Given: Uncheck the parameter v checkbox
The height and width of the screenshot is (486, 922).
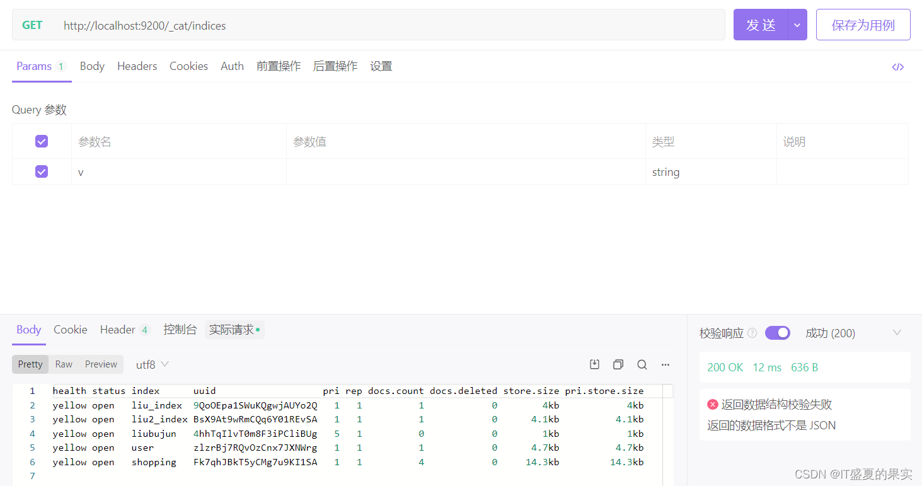Looking at the screenshot, I should point(41,171).
